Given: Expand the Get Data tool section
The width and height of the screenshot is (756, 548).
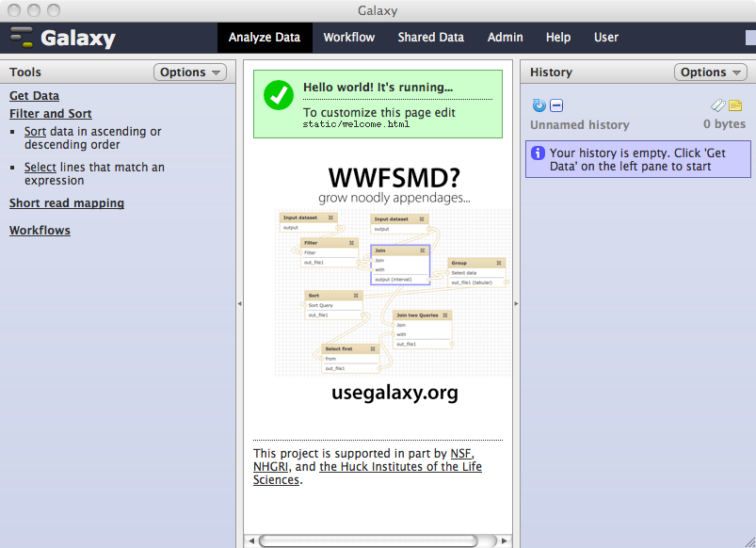Looking at the screenshot, I should (34, 95).
